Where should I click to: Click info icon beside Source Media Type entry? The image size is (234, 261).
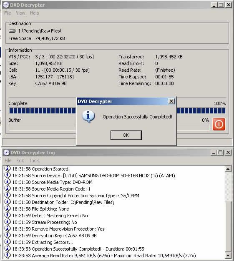[x=7, y=182]
